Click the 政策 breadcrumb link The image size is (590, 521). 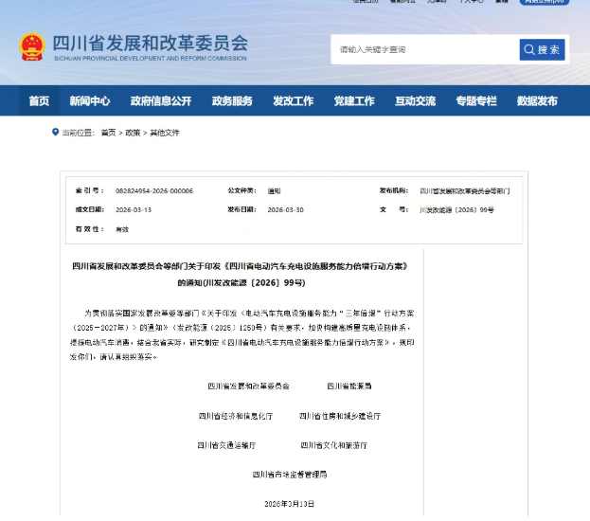[133, 133]
